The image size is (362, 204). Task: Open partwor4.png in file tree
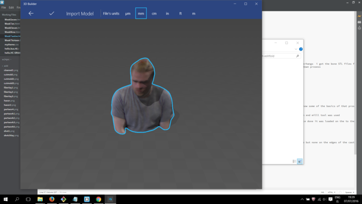[11, 110]
